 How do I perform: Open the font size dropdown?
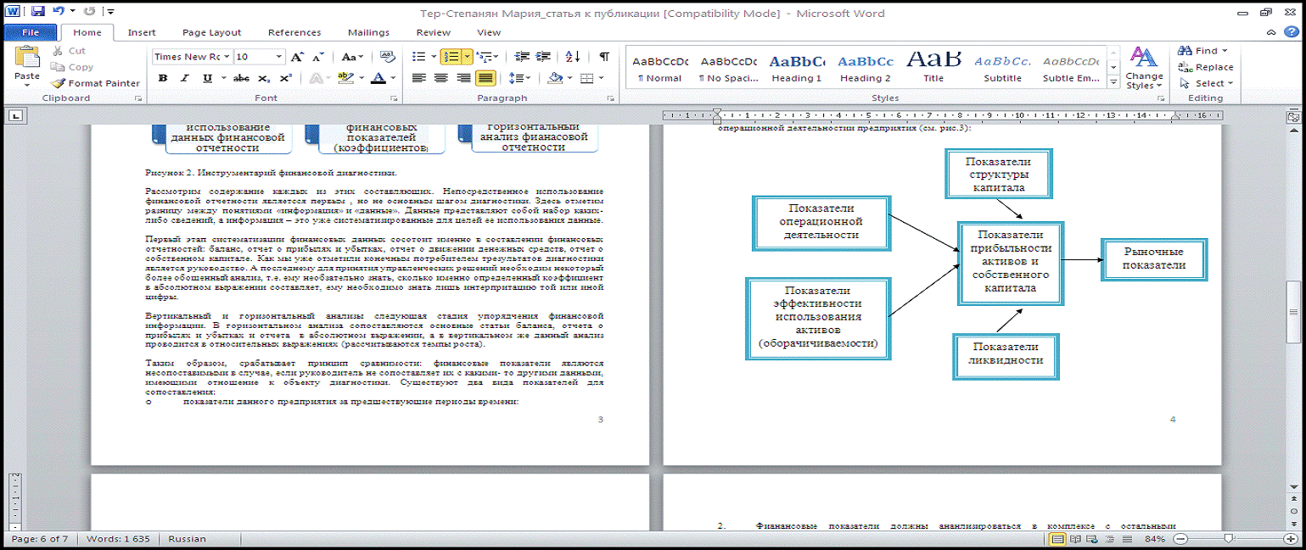click(x=279, y=57)
